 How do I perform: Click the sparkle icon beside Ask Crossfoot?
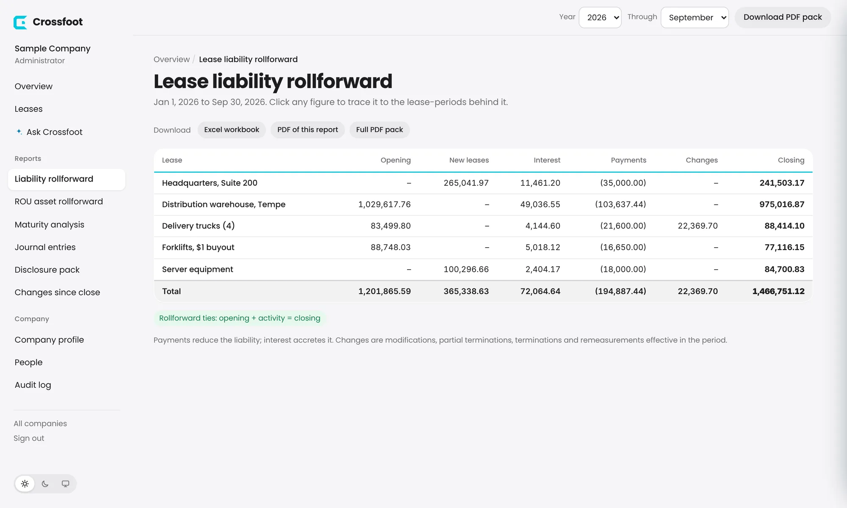pyautogui.click(x=19, y=132)
